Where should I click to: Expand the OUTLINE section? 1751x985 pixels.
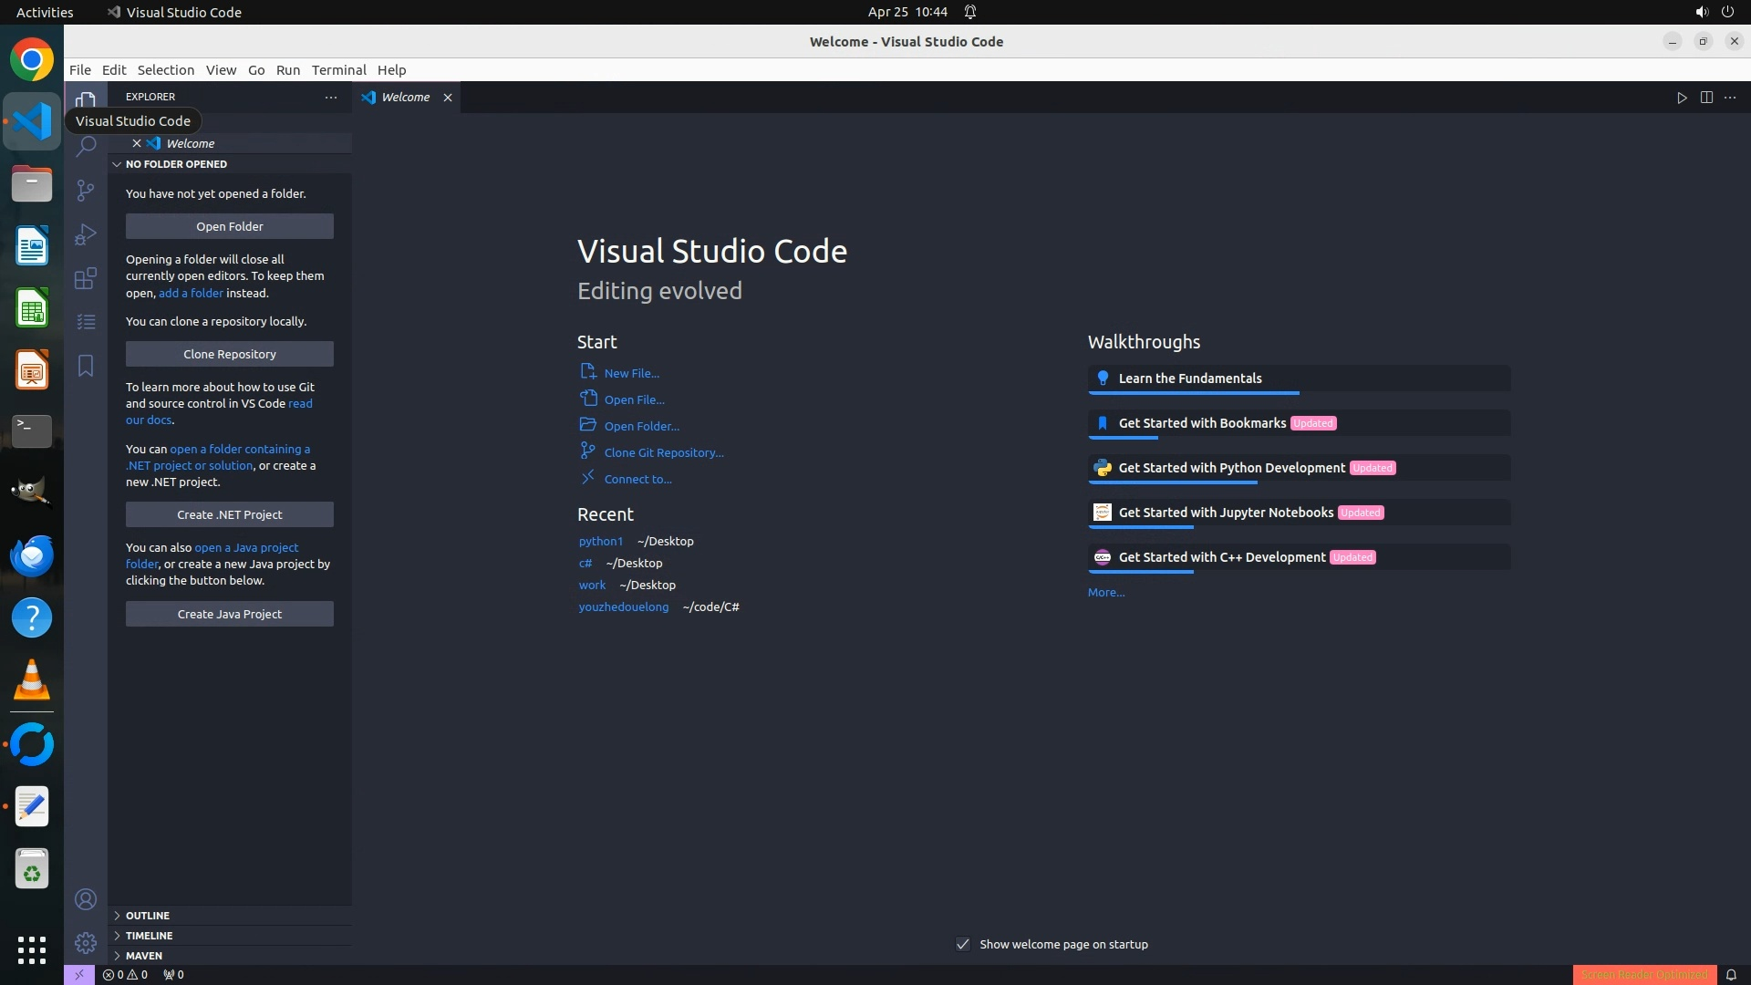tap(147, 915)
